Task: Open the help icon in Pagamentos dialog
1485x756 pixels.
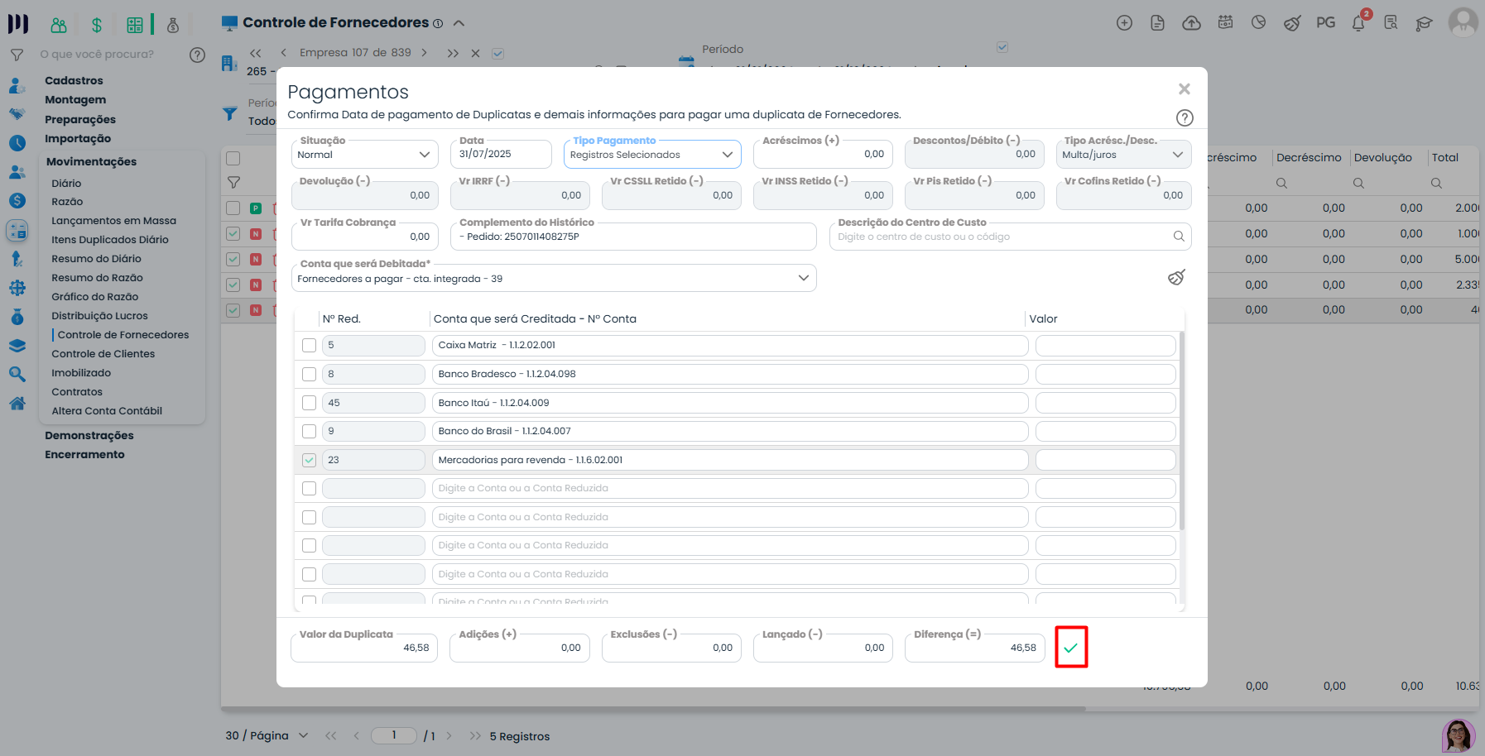Action: (1185, 118)
